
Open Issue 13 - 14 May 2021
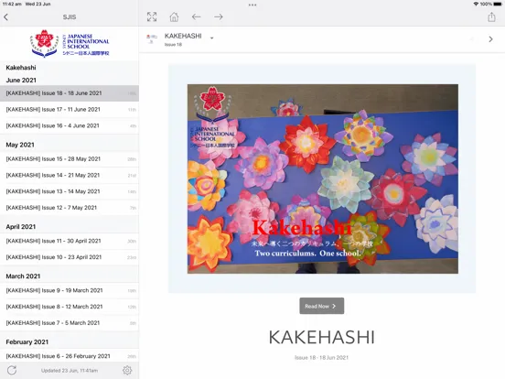70,191
